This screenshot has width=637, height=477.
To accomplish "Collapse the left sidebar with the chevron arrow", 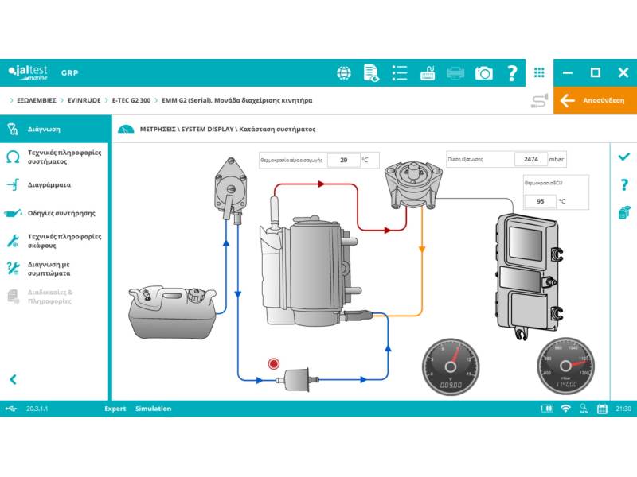I will (13, 380).
